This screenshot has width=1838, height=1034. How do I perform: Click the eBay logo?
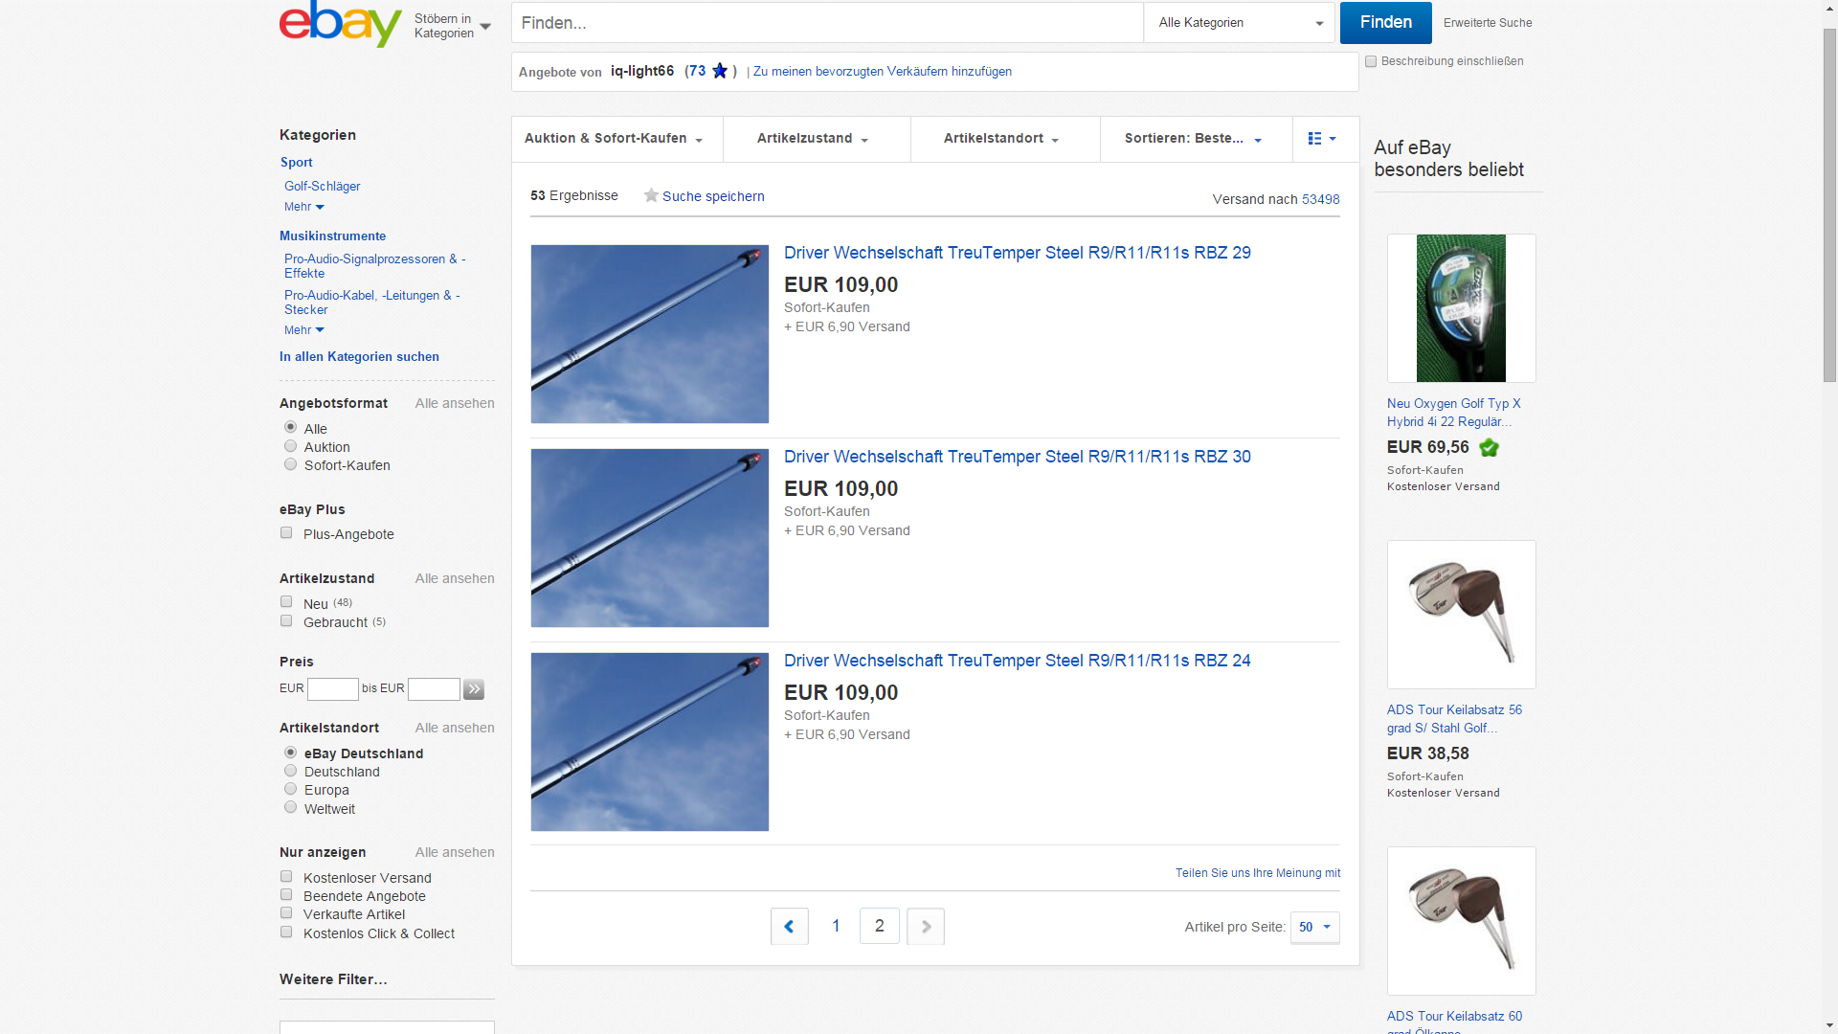pos(340,23)
